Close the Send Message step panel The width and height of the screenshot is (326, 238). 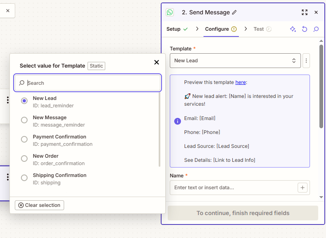316,12
